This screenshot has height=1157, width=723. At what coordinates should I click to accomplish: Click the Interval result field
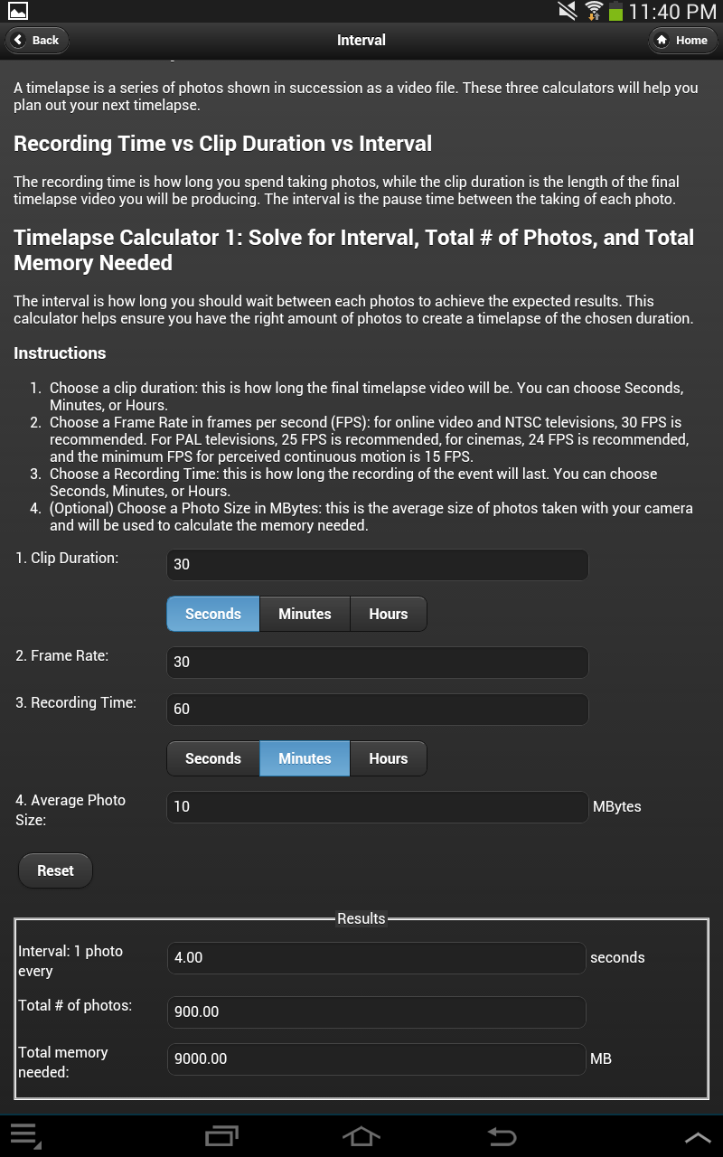click(377, 957)
